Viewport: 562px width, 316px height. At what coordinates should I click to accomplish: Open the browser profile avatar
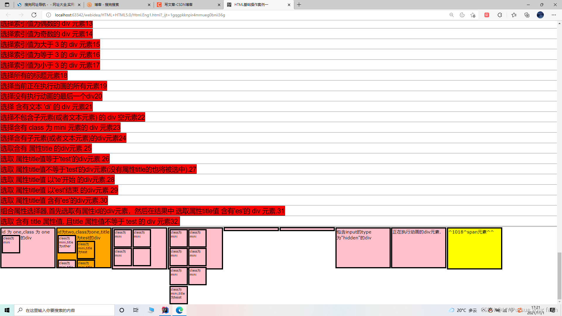click(x=540, y=15)
